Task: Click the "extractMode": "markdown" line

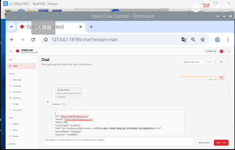Action: coord(68,132)
